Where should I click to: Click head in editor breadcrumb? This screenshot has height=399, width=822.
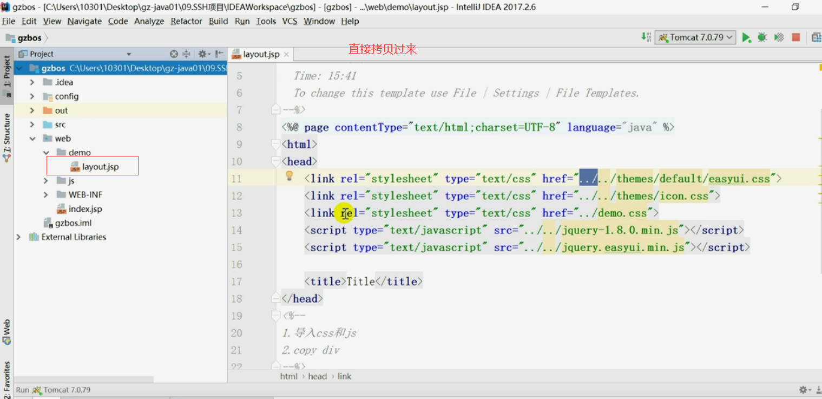pyautogui.click(x=317, y=376)
